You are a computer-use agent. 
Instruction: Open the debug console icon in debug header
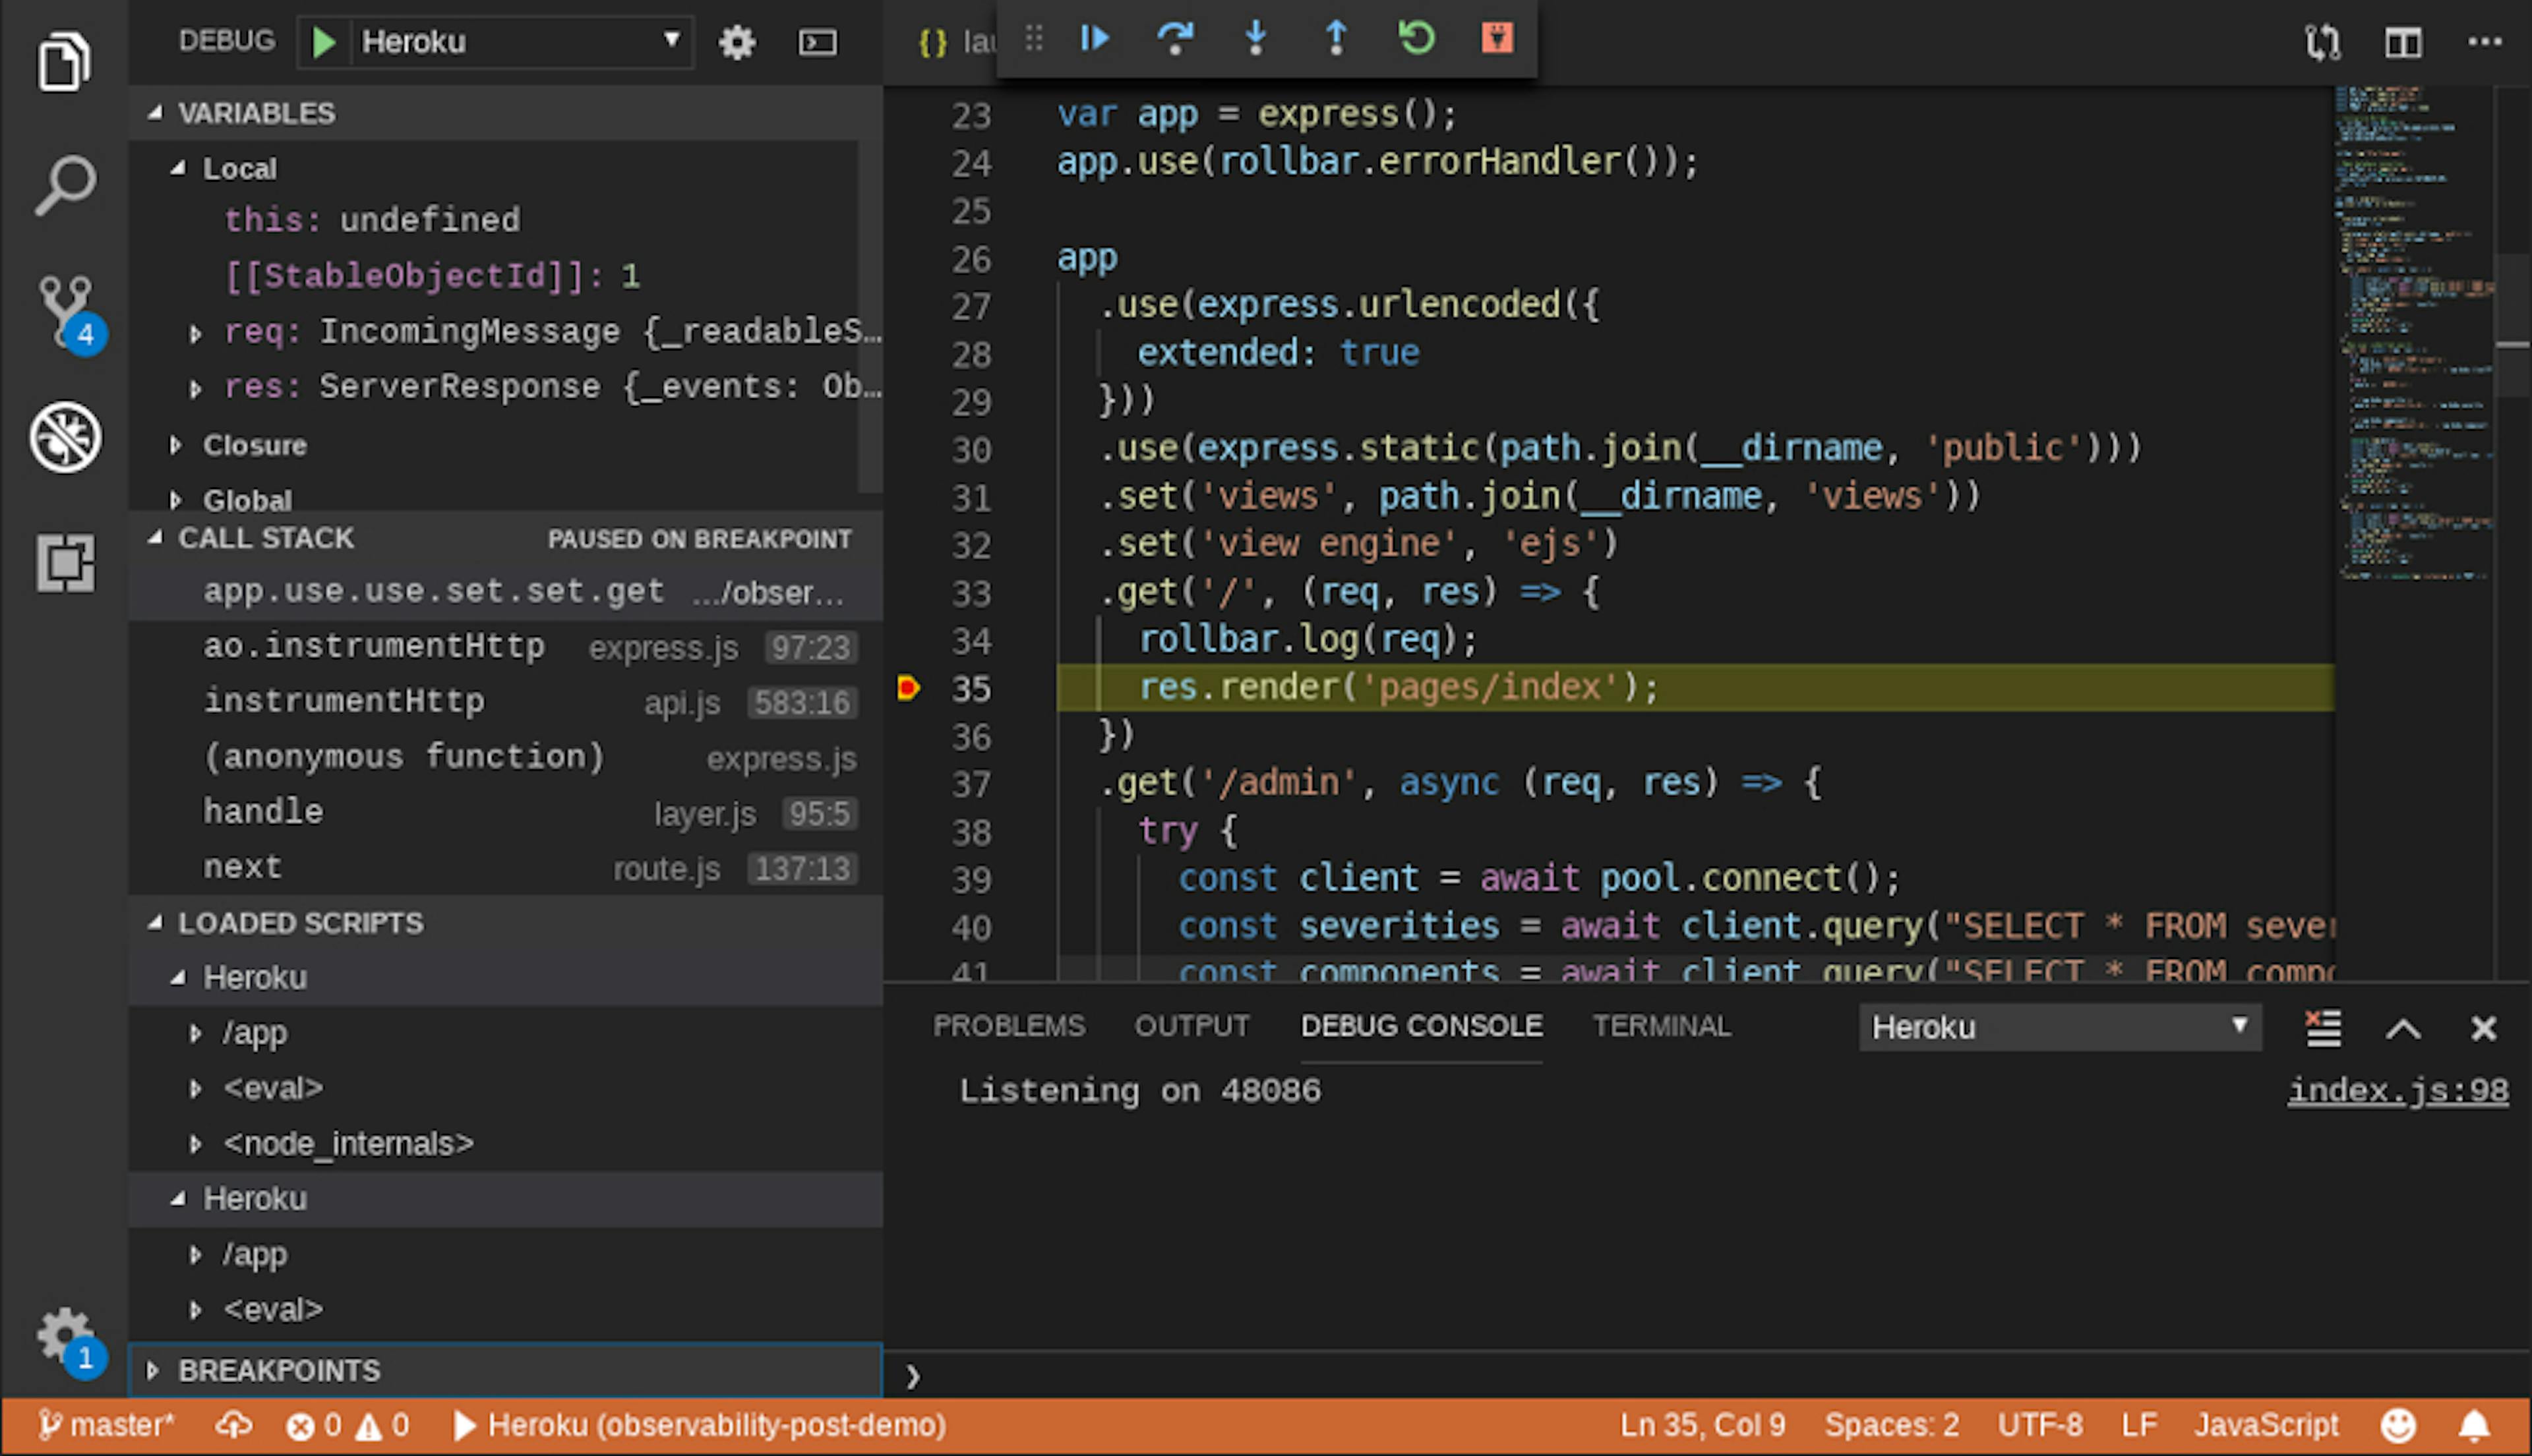(x=818, y=42)
